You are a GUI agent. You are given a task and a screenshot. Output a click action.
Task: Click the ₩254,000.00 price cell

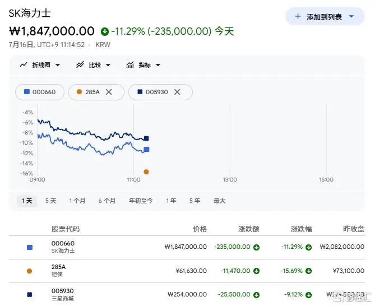[x=187, y=295]
